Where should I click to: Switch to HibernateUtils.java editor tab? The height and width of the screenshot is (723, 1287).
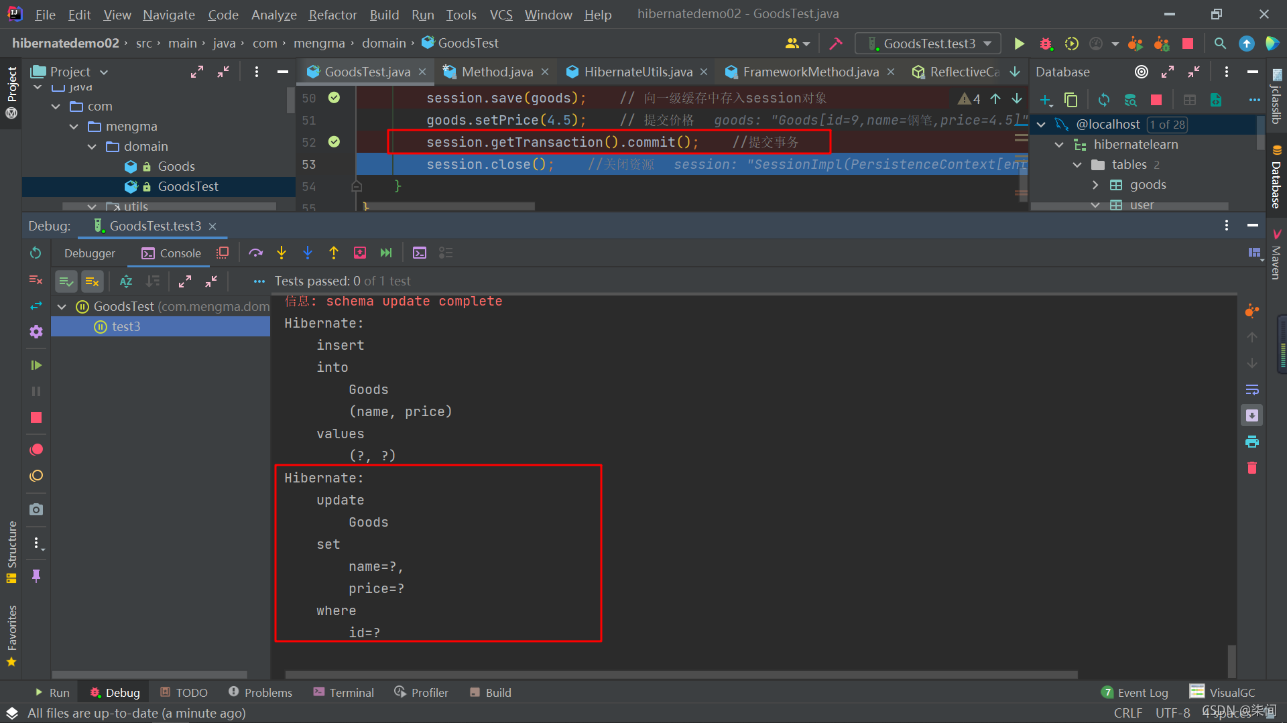click(637, 72)
